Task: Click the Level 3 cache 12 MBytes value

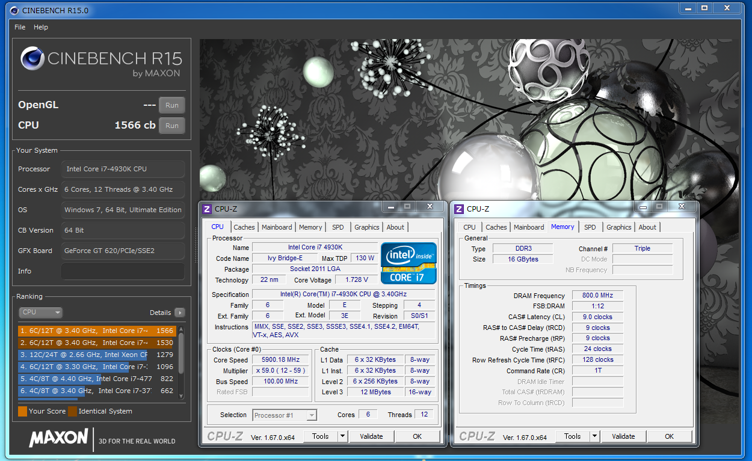Action: [x=376, y=392]
